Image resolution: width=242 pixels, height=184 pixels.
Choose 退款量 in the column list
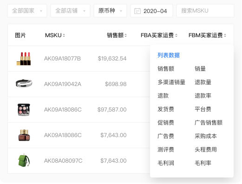[203, 82]
